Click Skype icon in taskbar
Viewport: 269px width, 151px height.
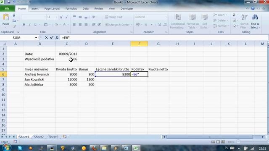coord(20,148)
